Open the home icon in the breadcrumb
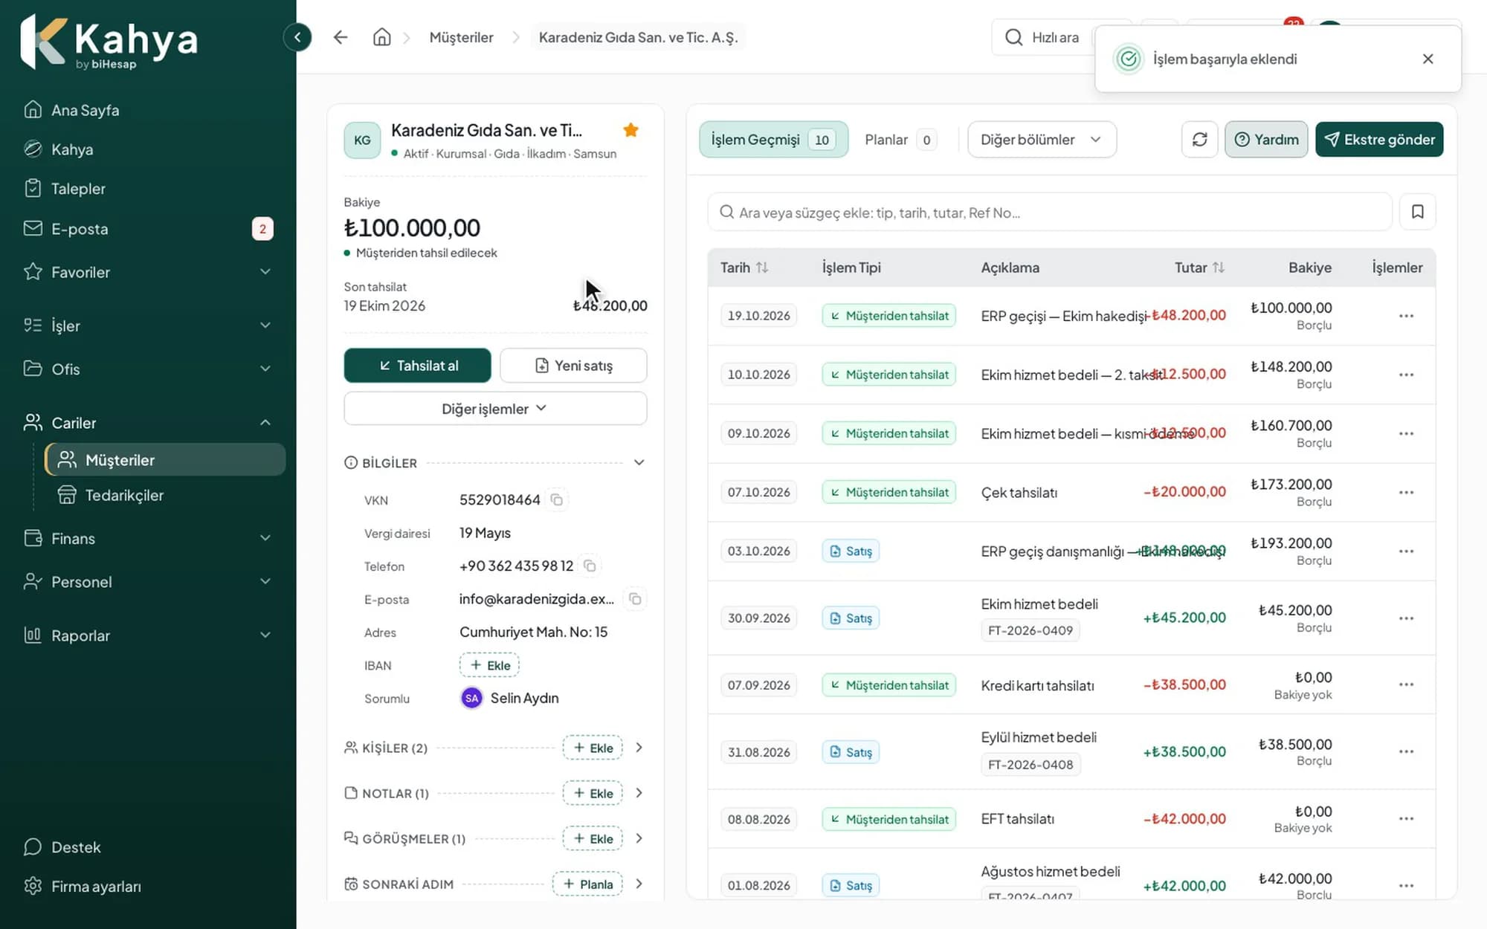This screenshot has height=929, width=1487. click(x=381, y=37)
